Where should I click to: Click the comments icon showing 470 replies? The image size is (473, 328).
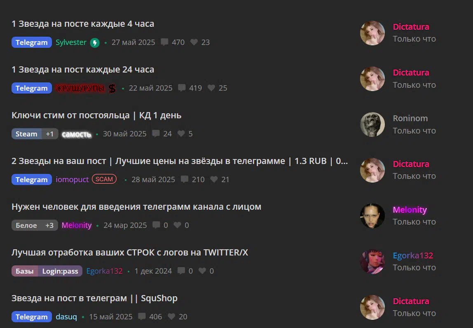[x=164, y=42]
